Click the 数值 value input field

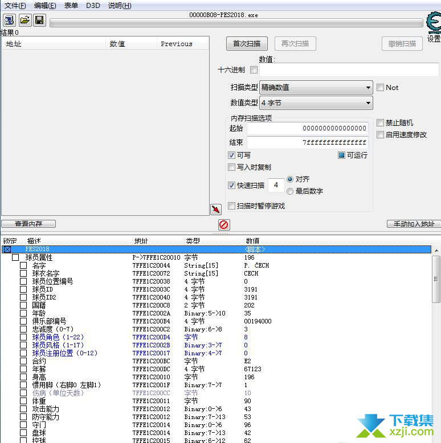tap(349, 70)
